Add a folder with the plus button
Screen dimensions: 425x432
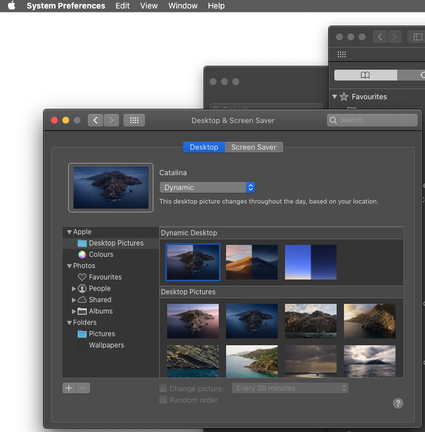point(69,388)
